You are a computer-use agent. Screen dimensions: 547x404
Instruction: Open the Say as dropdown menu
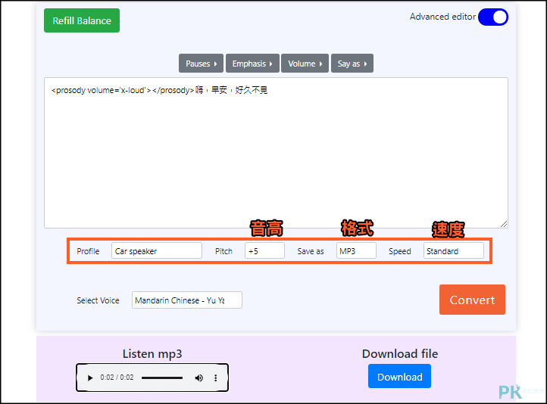tap(352, 64)
